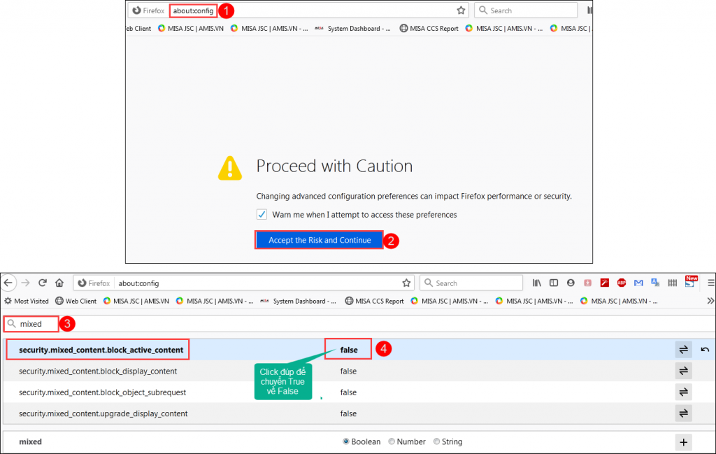716x454 pixels.
Task: Reload the page in lower window
Action: coord(43,283)
